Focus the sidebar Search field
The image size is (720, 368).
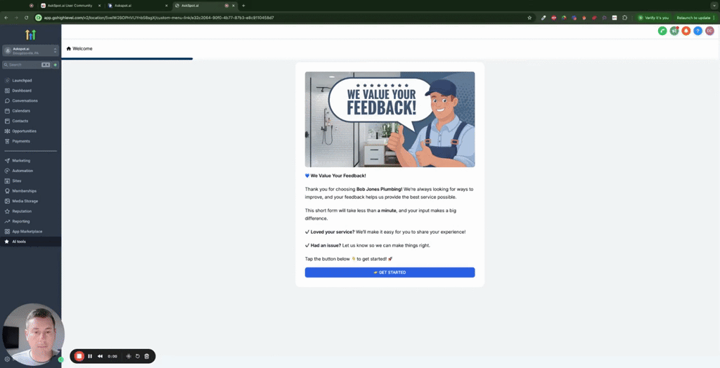tap(27, 65)
